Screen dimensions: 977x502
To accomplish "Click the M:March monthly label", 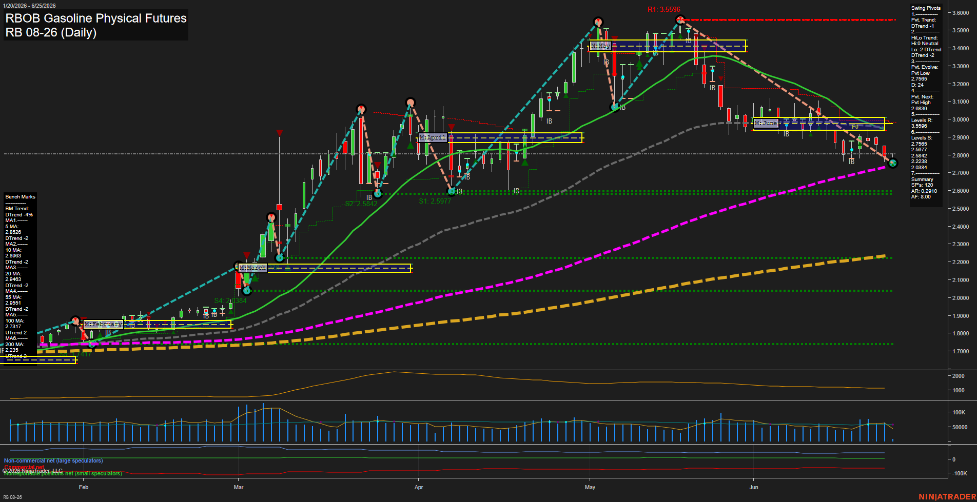I will 252,268.
